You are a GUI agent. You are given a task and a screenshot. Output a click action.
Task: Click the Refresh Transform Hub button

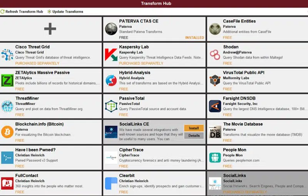coord(22,12)
